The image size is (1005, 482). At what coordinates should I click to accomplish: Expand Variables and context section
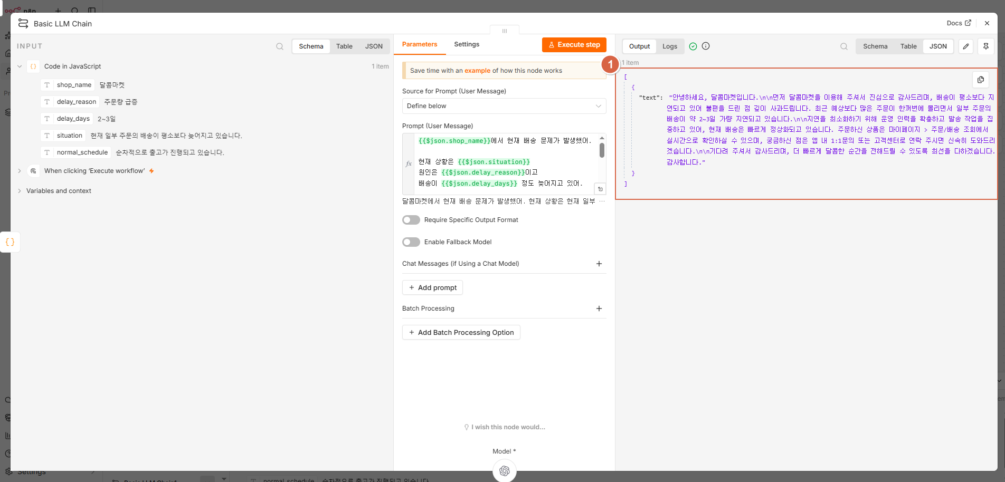(x=20, y=191)
